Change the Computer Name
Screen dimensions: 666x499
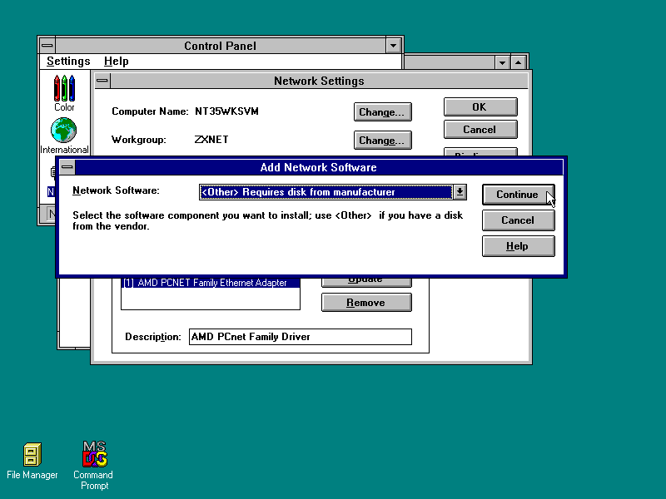[383, 112]
